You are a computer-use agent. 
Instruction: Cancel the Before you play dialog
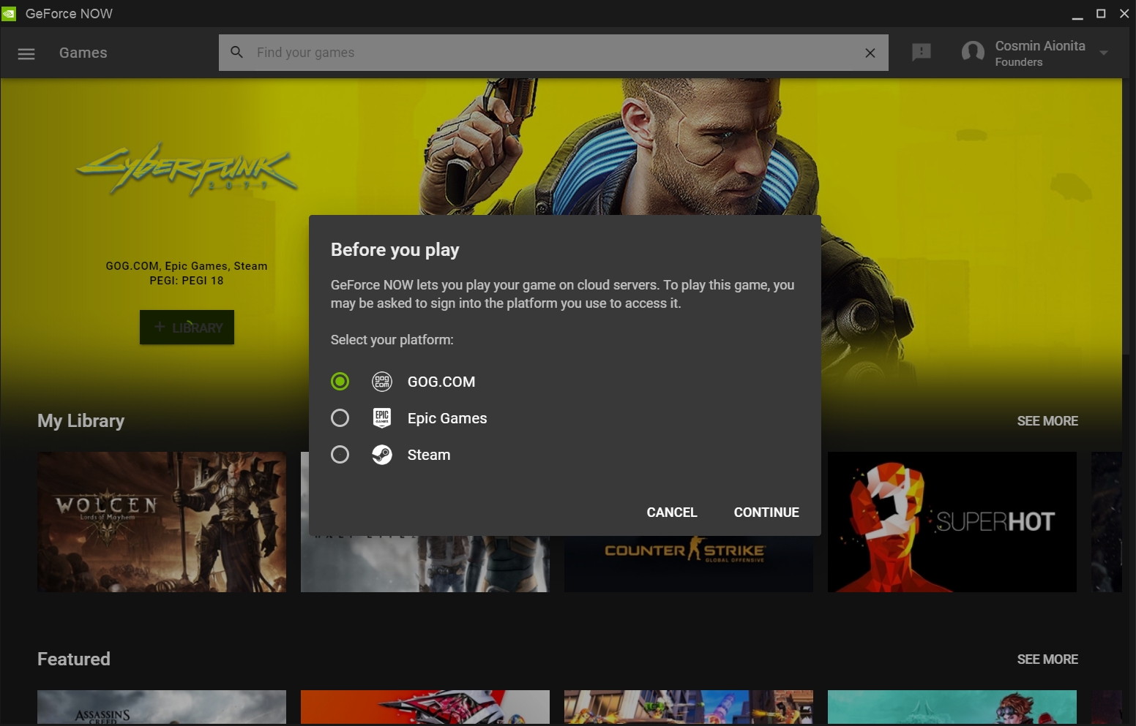pos(672,512)
